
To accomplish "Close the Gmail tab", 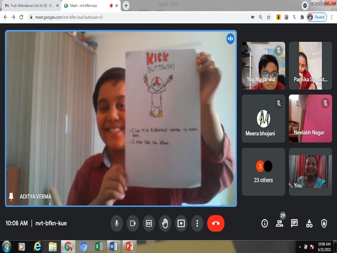I will [x=57, y=6].
